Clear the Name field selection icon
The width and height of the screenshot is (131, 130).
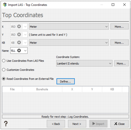click(x=19, y=51)
